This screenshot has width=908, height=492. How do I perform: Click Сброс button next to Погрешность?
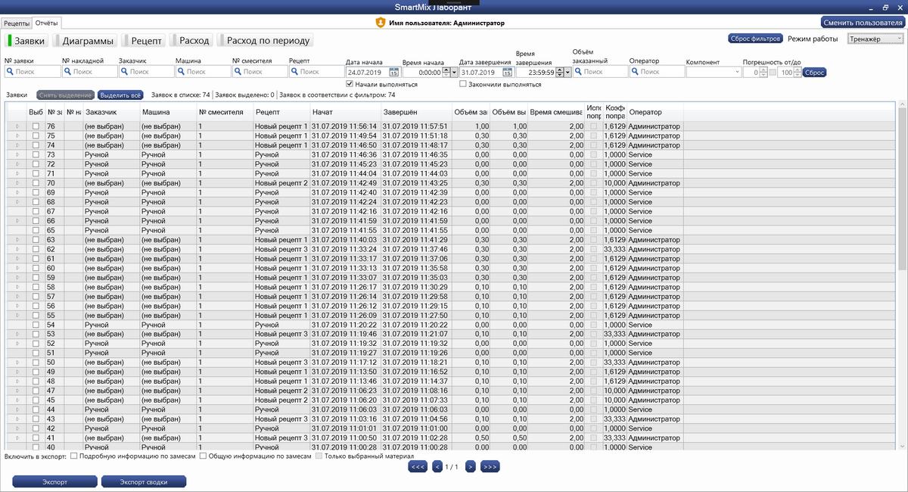point(814,73)
